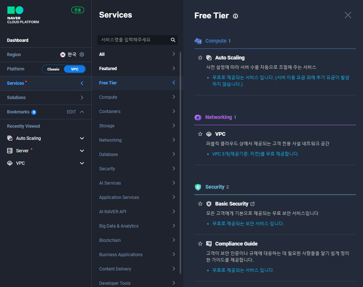This screenshot has height=287, width=363.
Task: Expand the Featured category arrow
Action: pyautogui.click(x=174, y=68)
